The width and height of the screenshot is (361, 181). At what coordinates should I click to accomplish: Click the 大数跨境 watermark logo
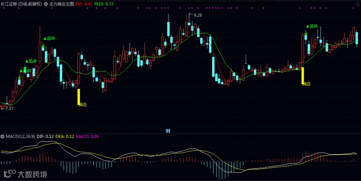pos(26,174)
